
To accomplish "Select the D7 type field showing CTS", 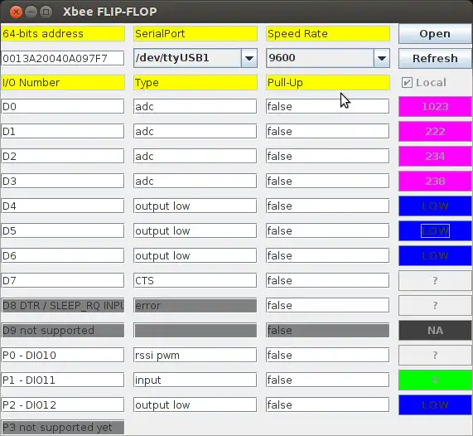I will [195, 280].
